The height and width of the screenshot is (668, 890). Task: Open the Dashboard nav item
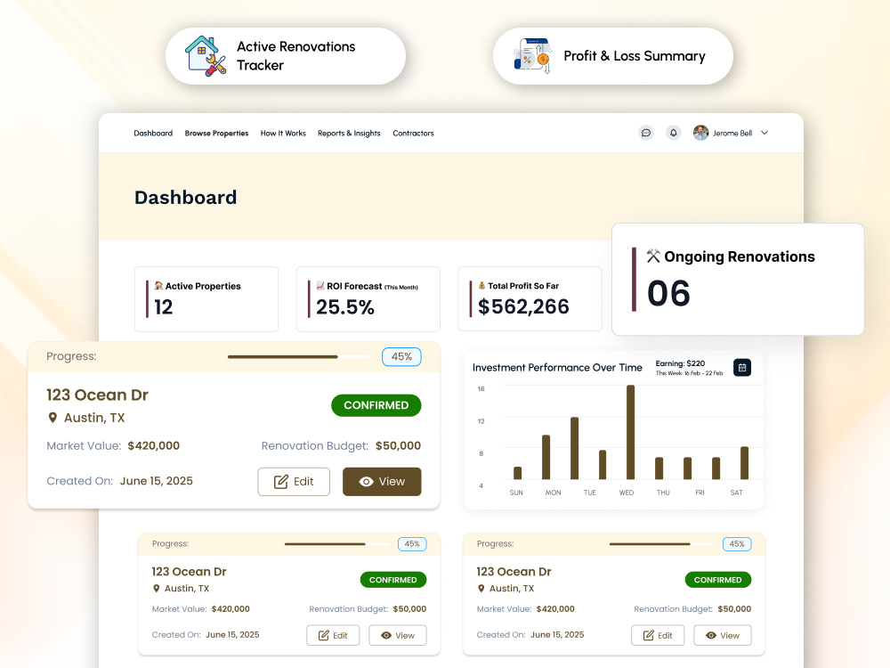pos(153,134)
